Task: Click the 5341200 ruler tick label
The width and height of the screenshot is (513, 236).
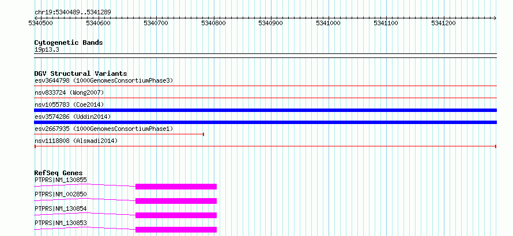Action: (443, 23)
